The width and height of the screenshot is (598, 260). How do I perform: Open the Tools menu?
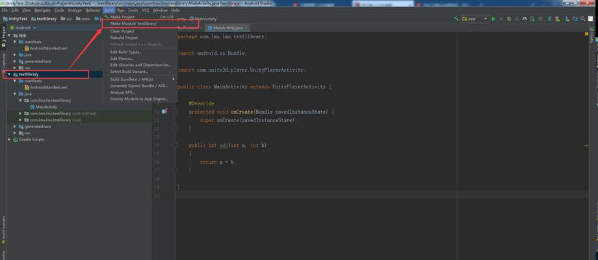coord(133,10)
